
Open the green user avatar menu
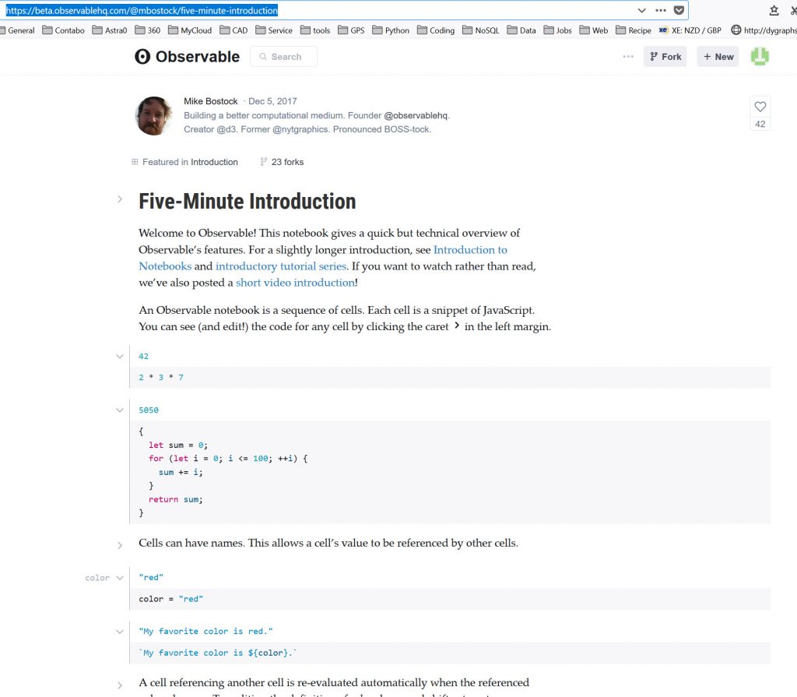pos(760,56)
